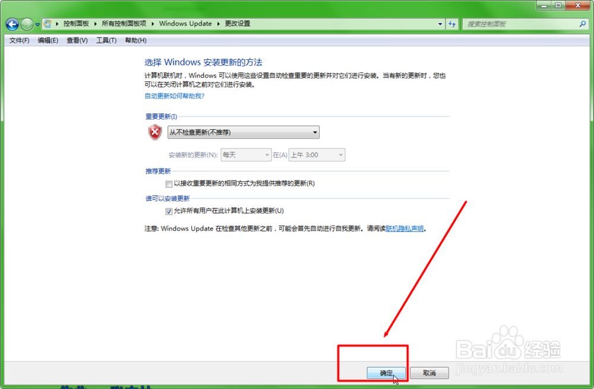This screenshot has height=389, width=594.
Task: Open the 联机隐私声明 link
Action: 405,228
